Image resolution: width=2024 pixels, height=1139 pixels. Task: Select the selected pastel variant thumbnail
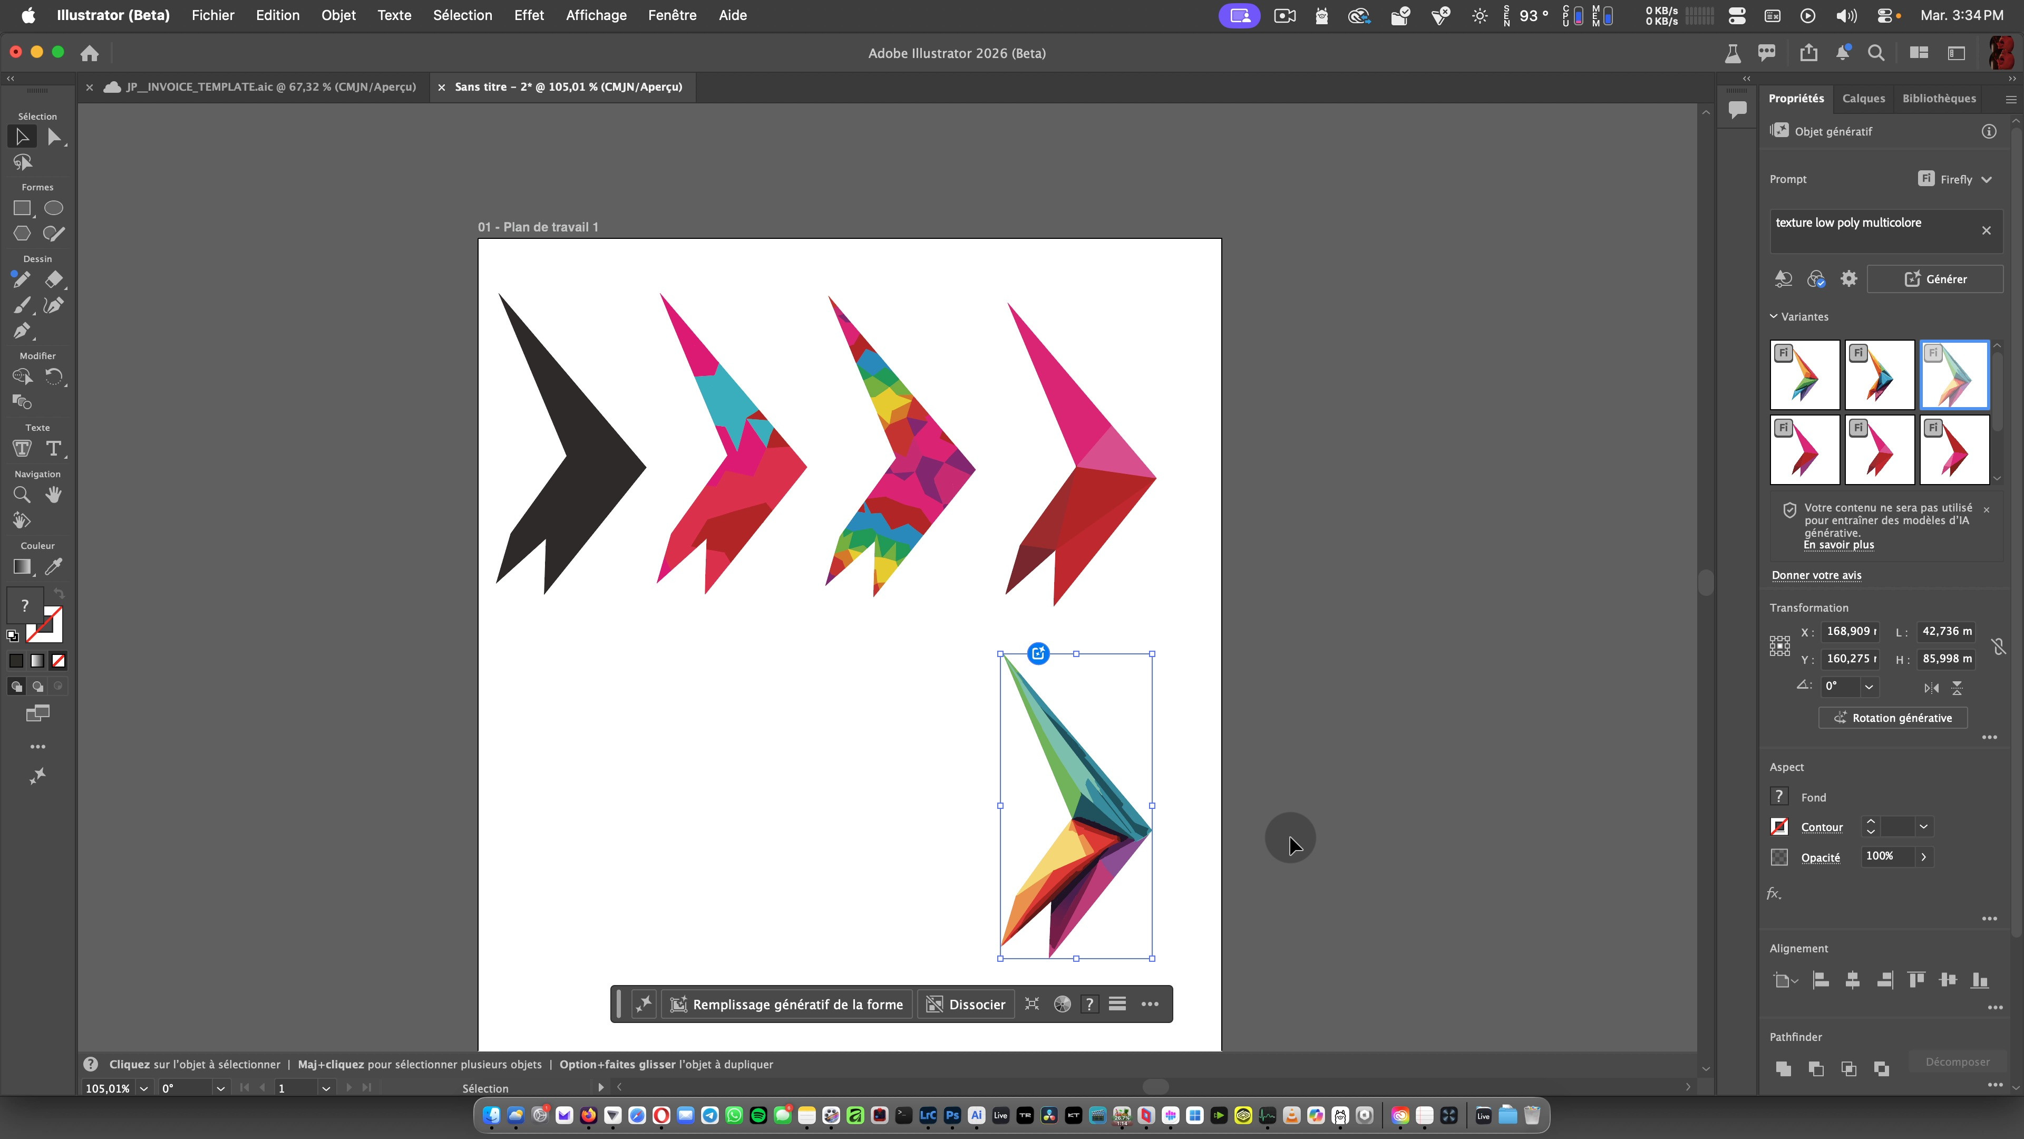1954,375
